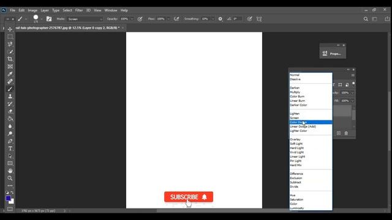Select the Eraser tool
Screen dimensions: 392x220
coord(10,111)
